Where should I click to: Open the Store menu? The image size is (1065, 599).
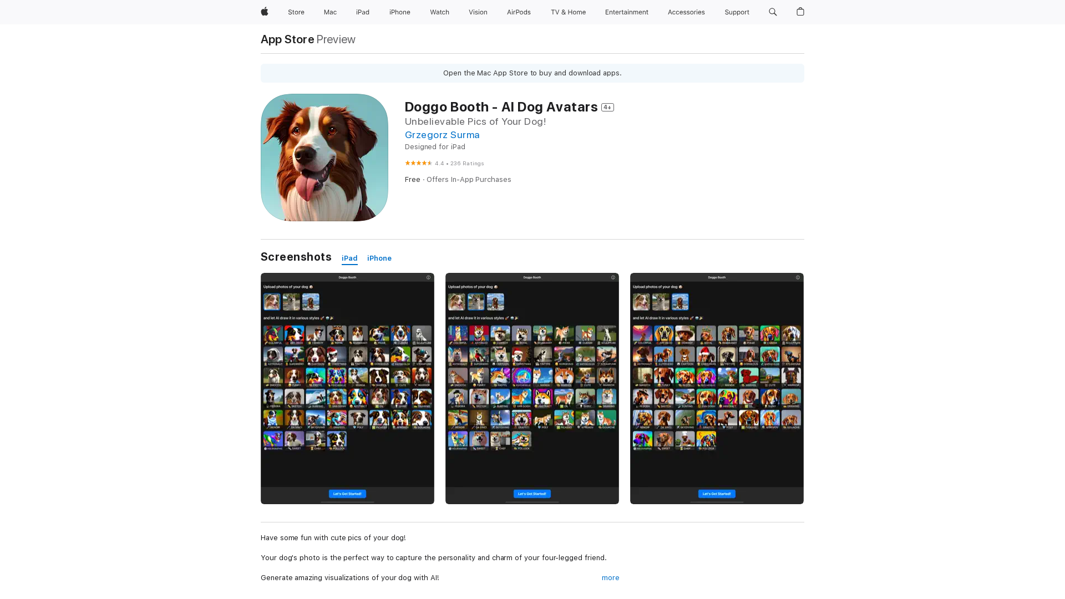click(296, 12)
